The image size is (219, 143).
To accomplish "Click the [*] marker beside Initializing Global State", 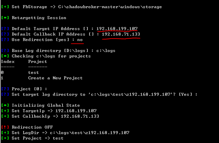I will coord(5,105).
